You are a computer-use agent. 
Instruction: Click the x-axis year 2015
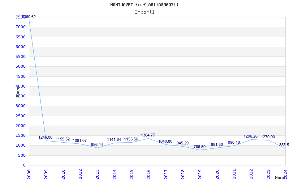click(131, 174)
